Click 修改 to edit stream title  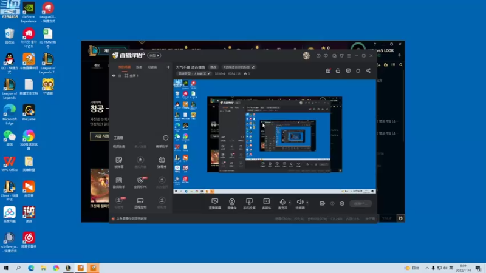[x=213, y=67]
